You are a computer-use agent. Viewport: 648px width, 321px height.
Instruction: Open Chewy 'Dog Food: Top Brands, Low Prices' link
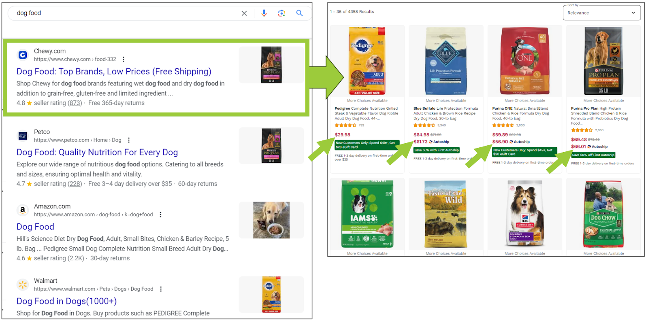pyautogui.click(x=114, y=71)
